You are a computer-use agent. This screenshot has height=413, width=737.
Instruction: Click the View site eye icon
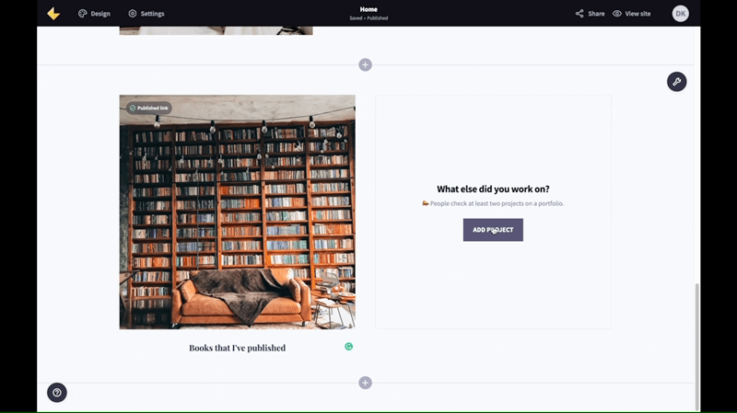click(617, 14)
